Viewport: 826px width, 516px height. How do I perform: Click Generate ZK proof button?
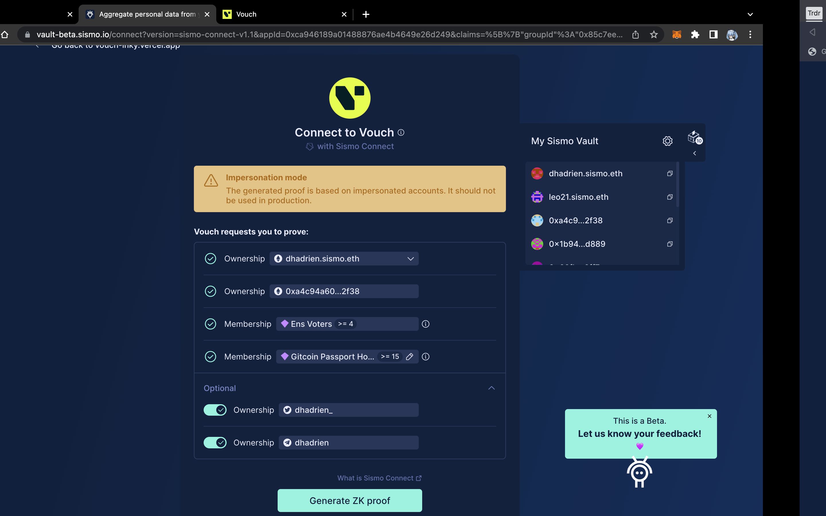350,501
